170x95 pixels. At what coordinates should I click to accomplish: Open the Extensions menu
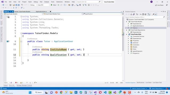pyautogui.click(x=59, y=2)
